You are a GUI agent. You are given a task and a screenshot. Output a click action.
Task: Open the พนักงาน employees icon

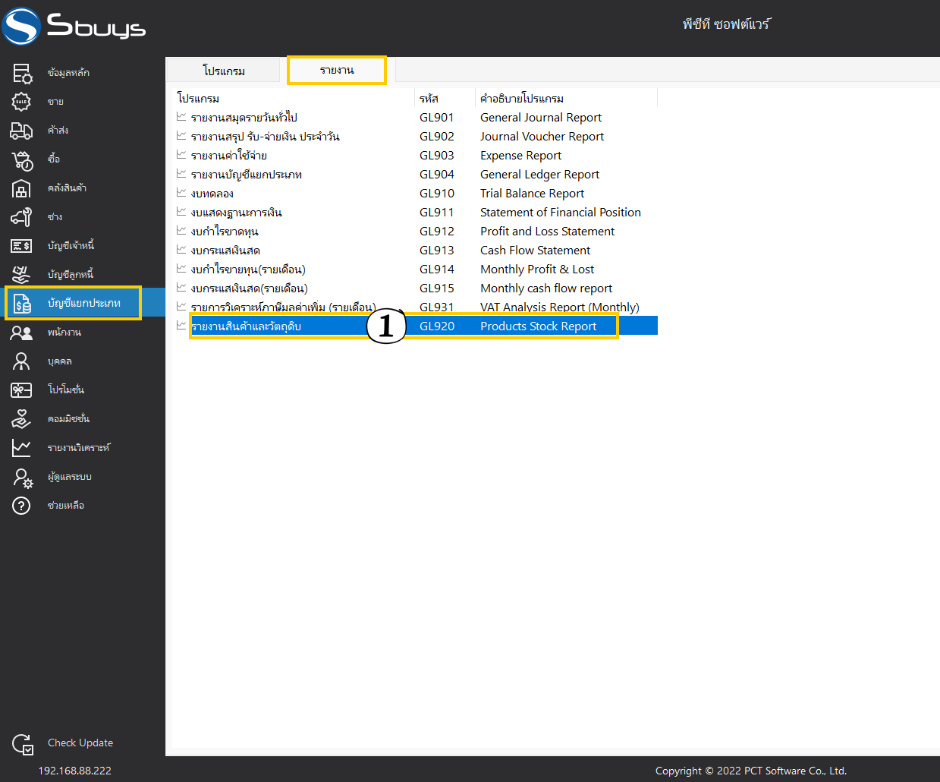coord(22,333)
